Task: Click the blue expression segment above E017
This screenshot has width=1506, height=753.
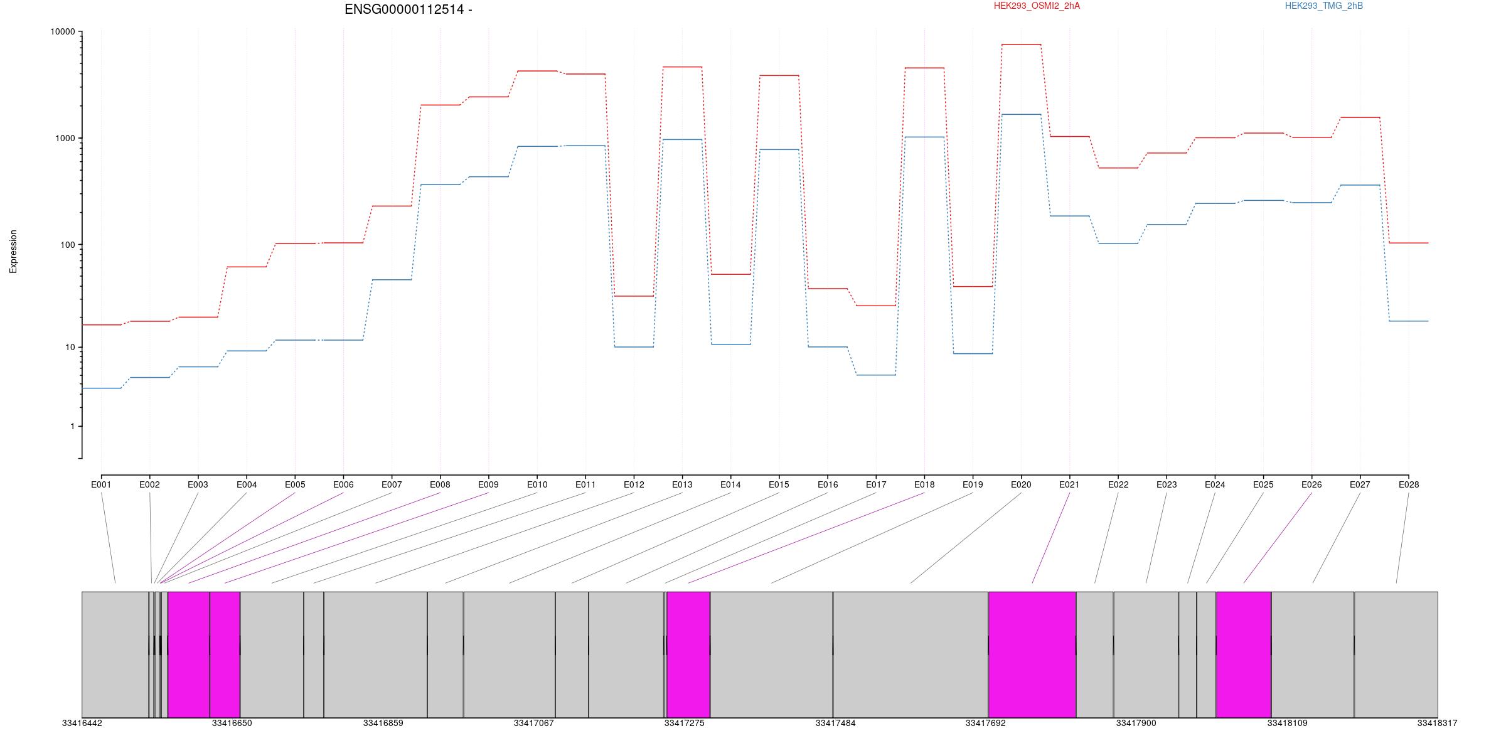Action: (876, 375)
